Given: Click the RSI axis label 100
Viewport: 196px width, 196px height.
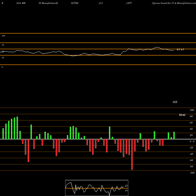Looking at the screenshot, I should pyautogui.click(x=3, y=36).
